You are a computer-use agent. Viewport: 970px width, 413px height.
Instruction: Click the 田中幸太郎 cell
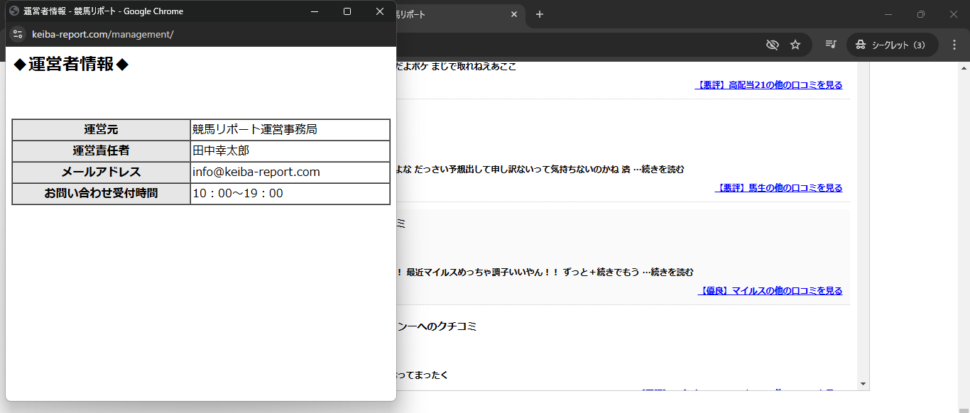click(290, 151)
